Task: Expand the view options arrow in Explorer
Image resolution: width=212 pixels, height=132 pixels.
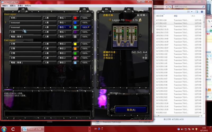Action: coord(192,12)
